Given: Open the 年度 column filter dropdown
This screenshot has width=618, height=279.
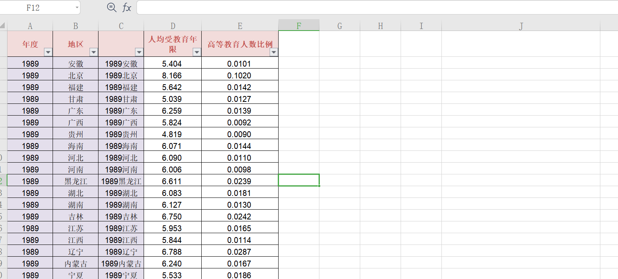Looking at the screenshot, I should (48, 52).
